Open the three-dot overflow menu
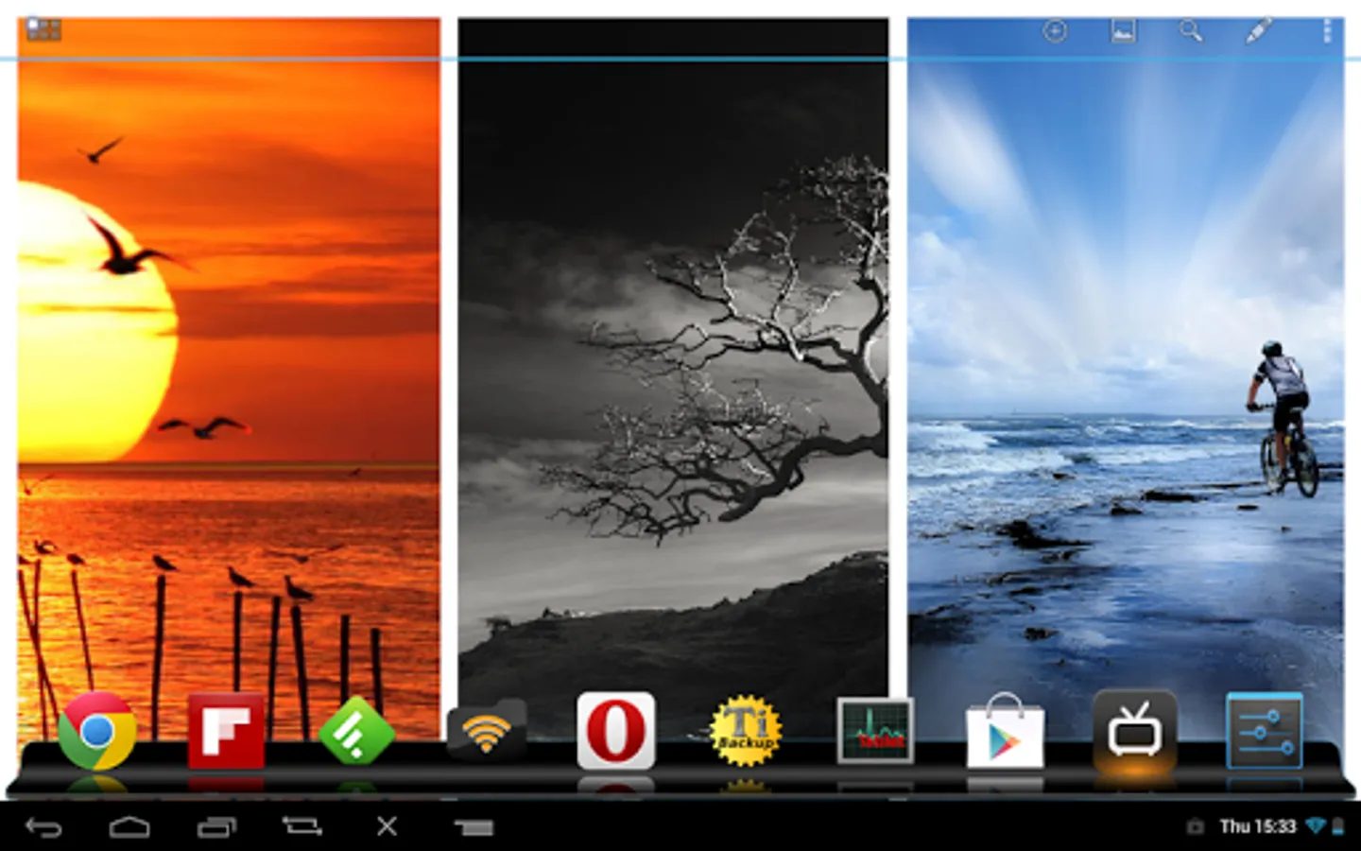1361x851 pixels. (1327, 31)
